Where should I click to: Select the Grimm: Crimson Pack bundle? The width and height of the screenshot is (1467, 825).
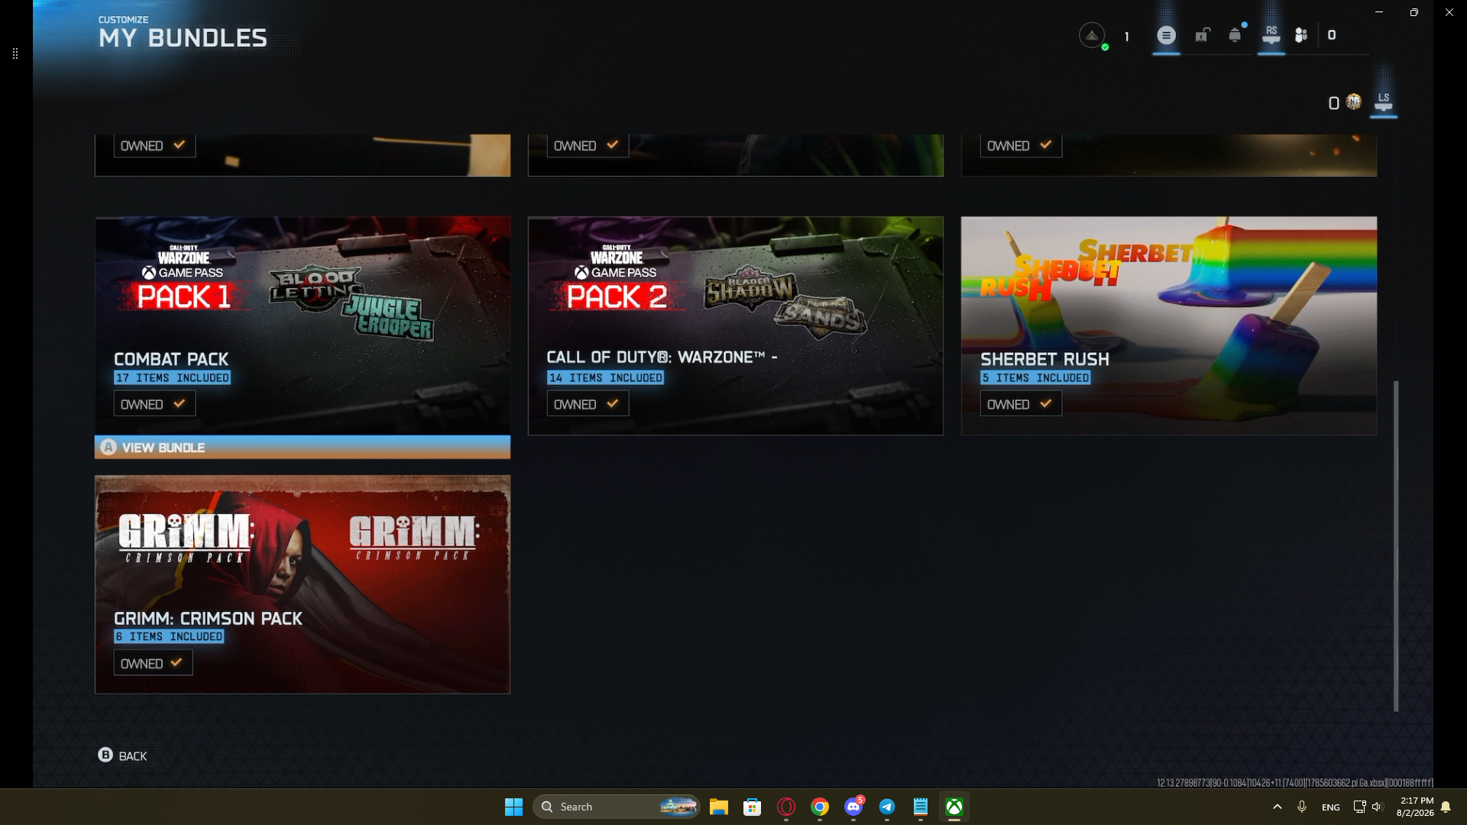click(x=303, y=584)
